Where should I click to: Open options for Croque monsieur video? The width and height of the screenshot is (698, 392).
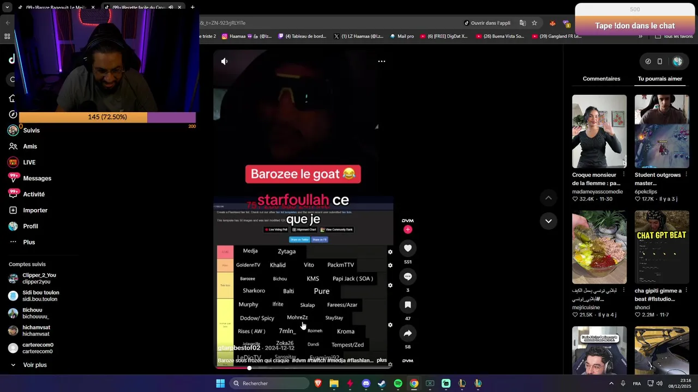click(624, 175)
